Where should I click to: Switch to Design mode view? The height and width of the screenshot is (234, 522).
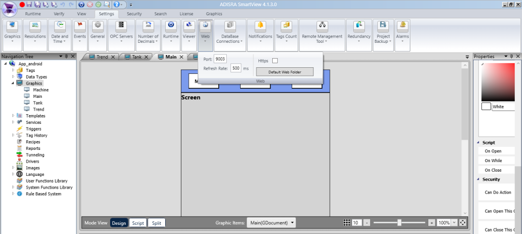119,223
